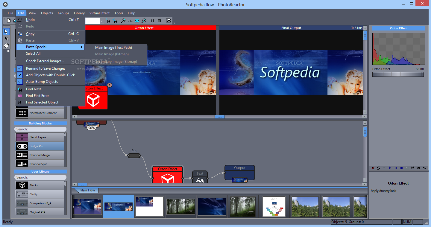Open the flowchart diagram thumbnail
The image size is (431, 227).
pyautogui.click(x=274, y=206)
